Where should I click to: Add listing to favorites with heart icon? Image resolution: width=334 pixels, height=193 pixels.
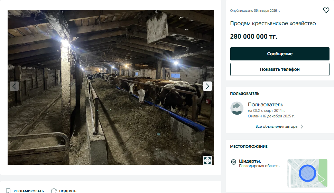pos(326,10)
